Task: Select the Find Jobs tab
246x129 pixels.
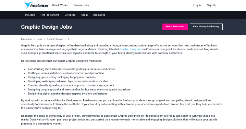Action: click(x=29, y=15)
